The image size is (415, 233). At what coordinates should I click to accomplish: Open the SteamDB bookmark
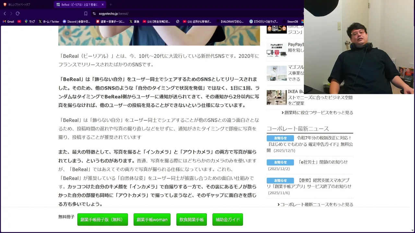pos(290,22)
